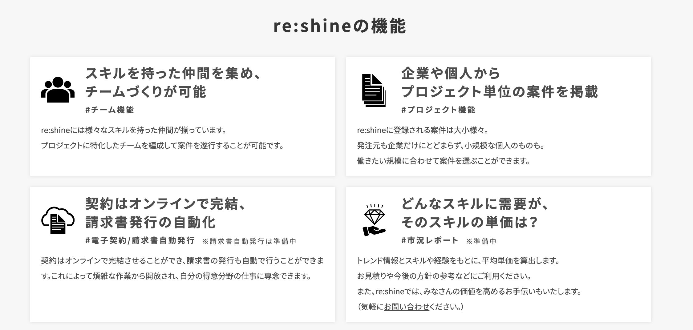Select the #チーム機能 hashtag label
Viewport: 693px width, 330px height.
(110, 110)
